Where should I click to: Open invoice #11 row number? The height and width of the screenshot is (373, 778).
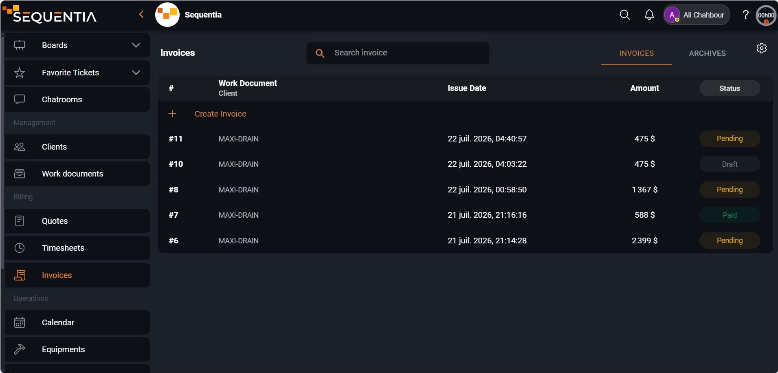click(x=176, y=139)
